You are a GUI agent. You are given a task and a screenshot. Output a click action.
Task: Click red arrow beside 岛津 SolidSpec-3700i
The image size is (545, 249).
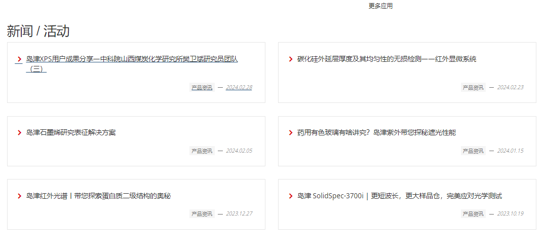[291, 196]
